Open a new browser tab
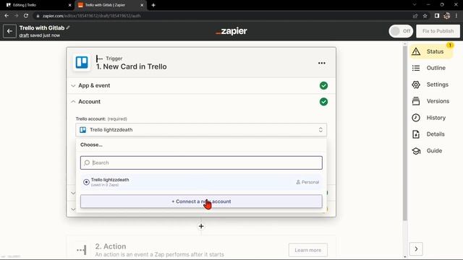 [x=153, y=5]
